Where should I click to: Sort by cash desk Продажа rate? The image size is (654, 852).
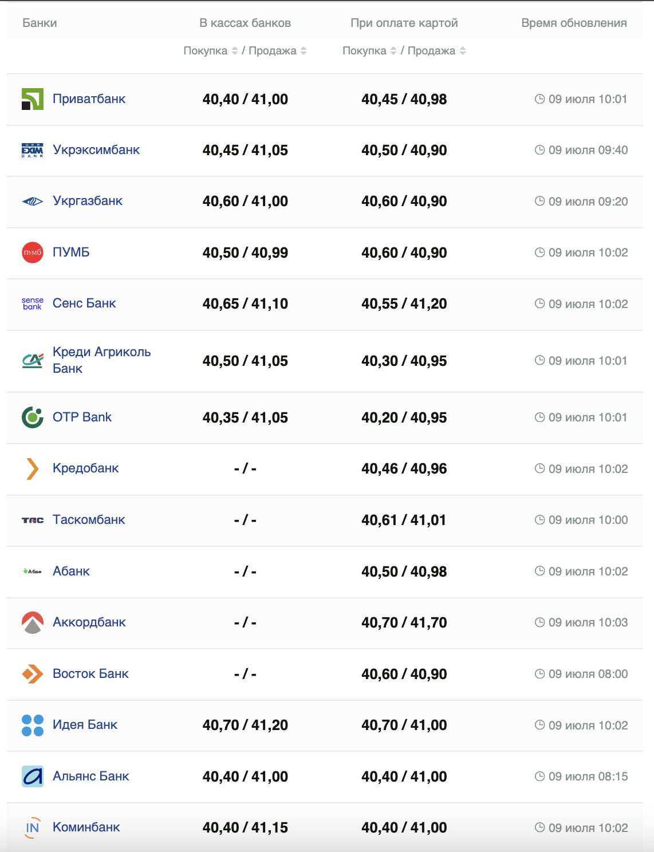tap(304, 51)
